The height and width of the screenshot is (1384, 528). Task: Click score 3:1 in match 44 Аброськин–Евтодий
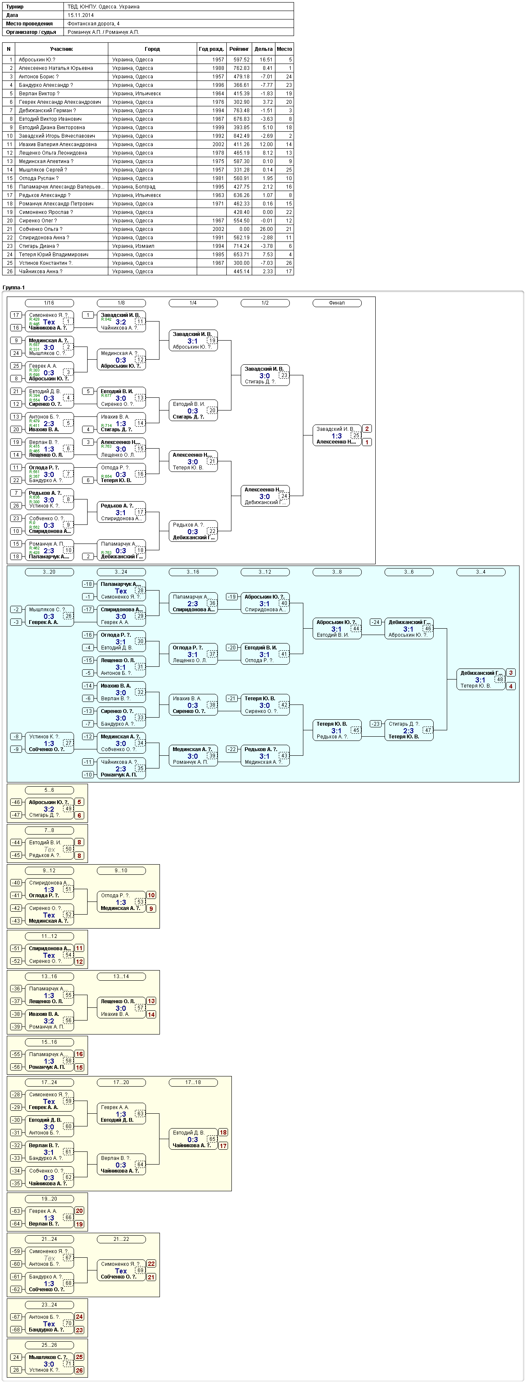point(336,629)
